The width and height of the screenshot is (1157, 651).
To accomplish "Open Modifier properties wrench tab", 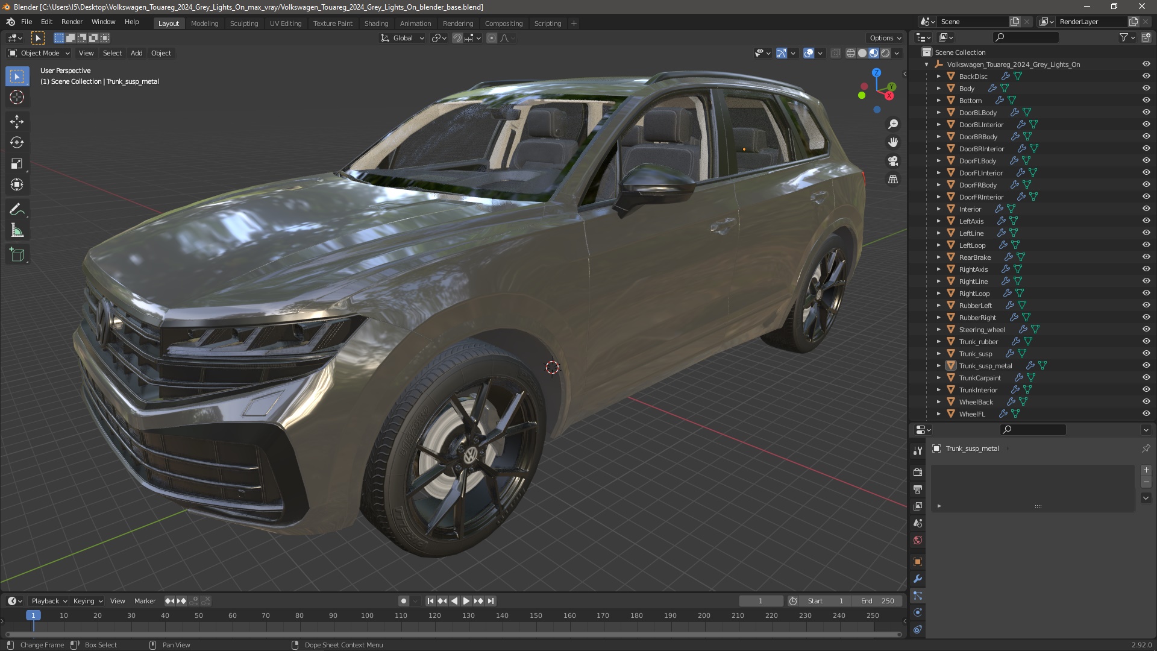I will (x=918, y=579).
